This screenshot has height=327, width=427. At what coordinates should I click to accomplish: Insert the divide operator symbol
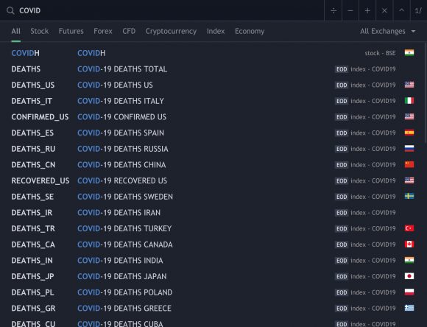click(x=334, y=10)
